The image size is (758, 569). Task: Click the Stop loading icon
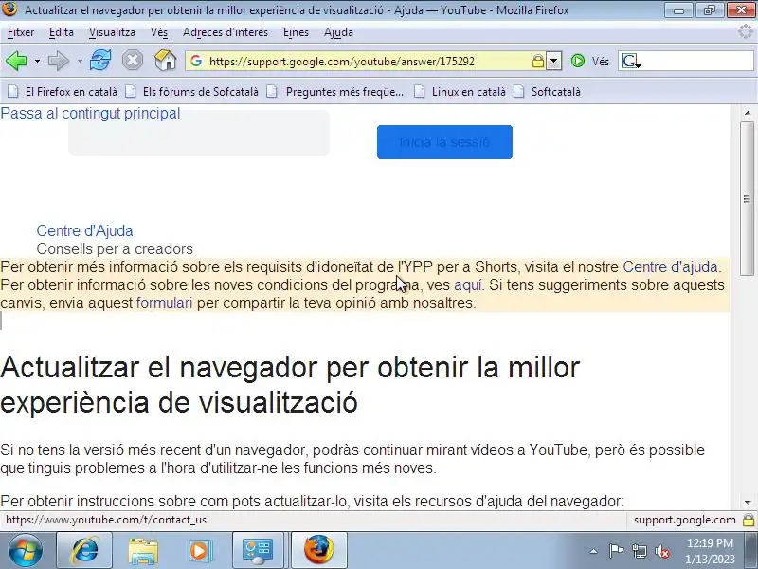[132, 62]
